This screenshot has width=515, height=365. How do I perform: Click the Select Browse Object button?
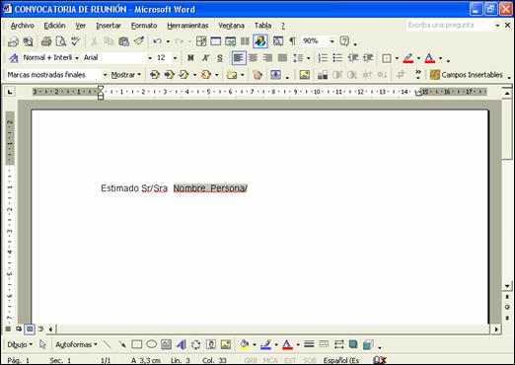coord(507,308)
